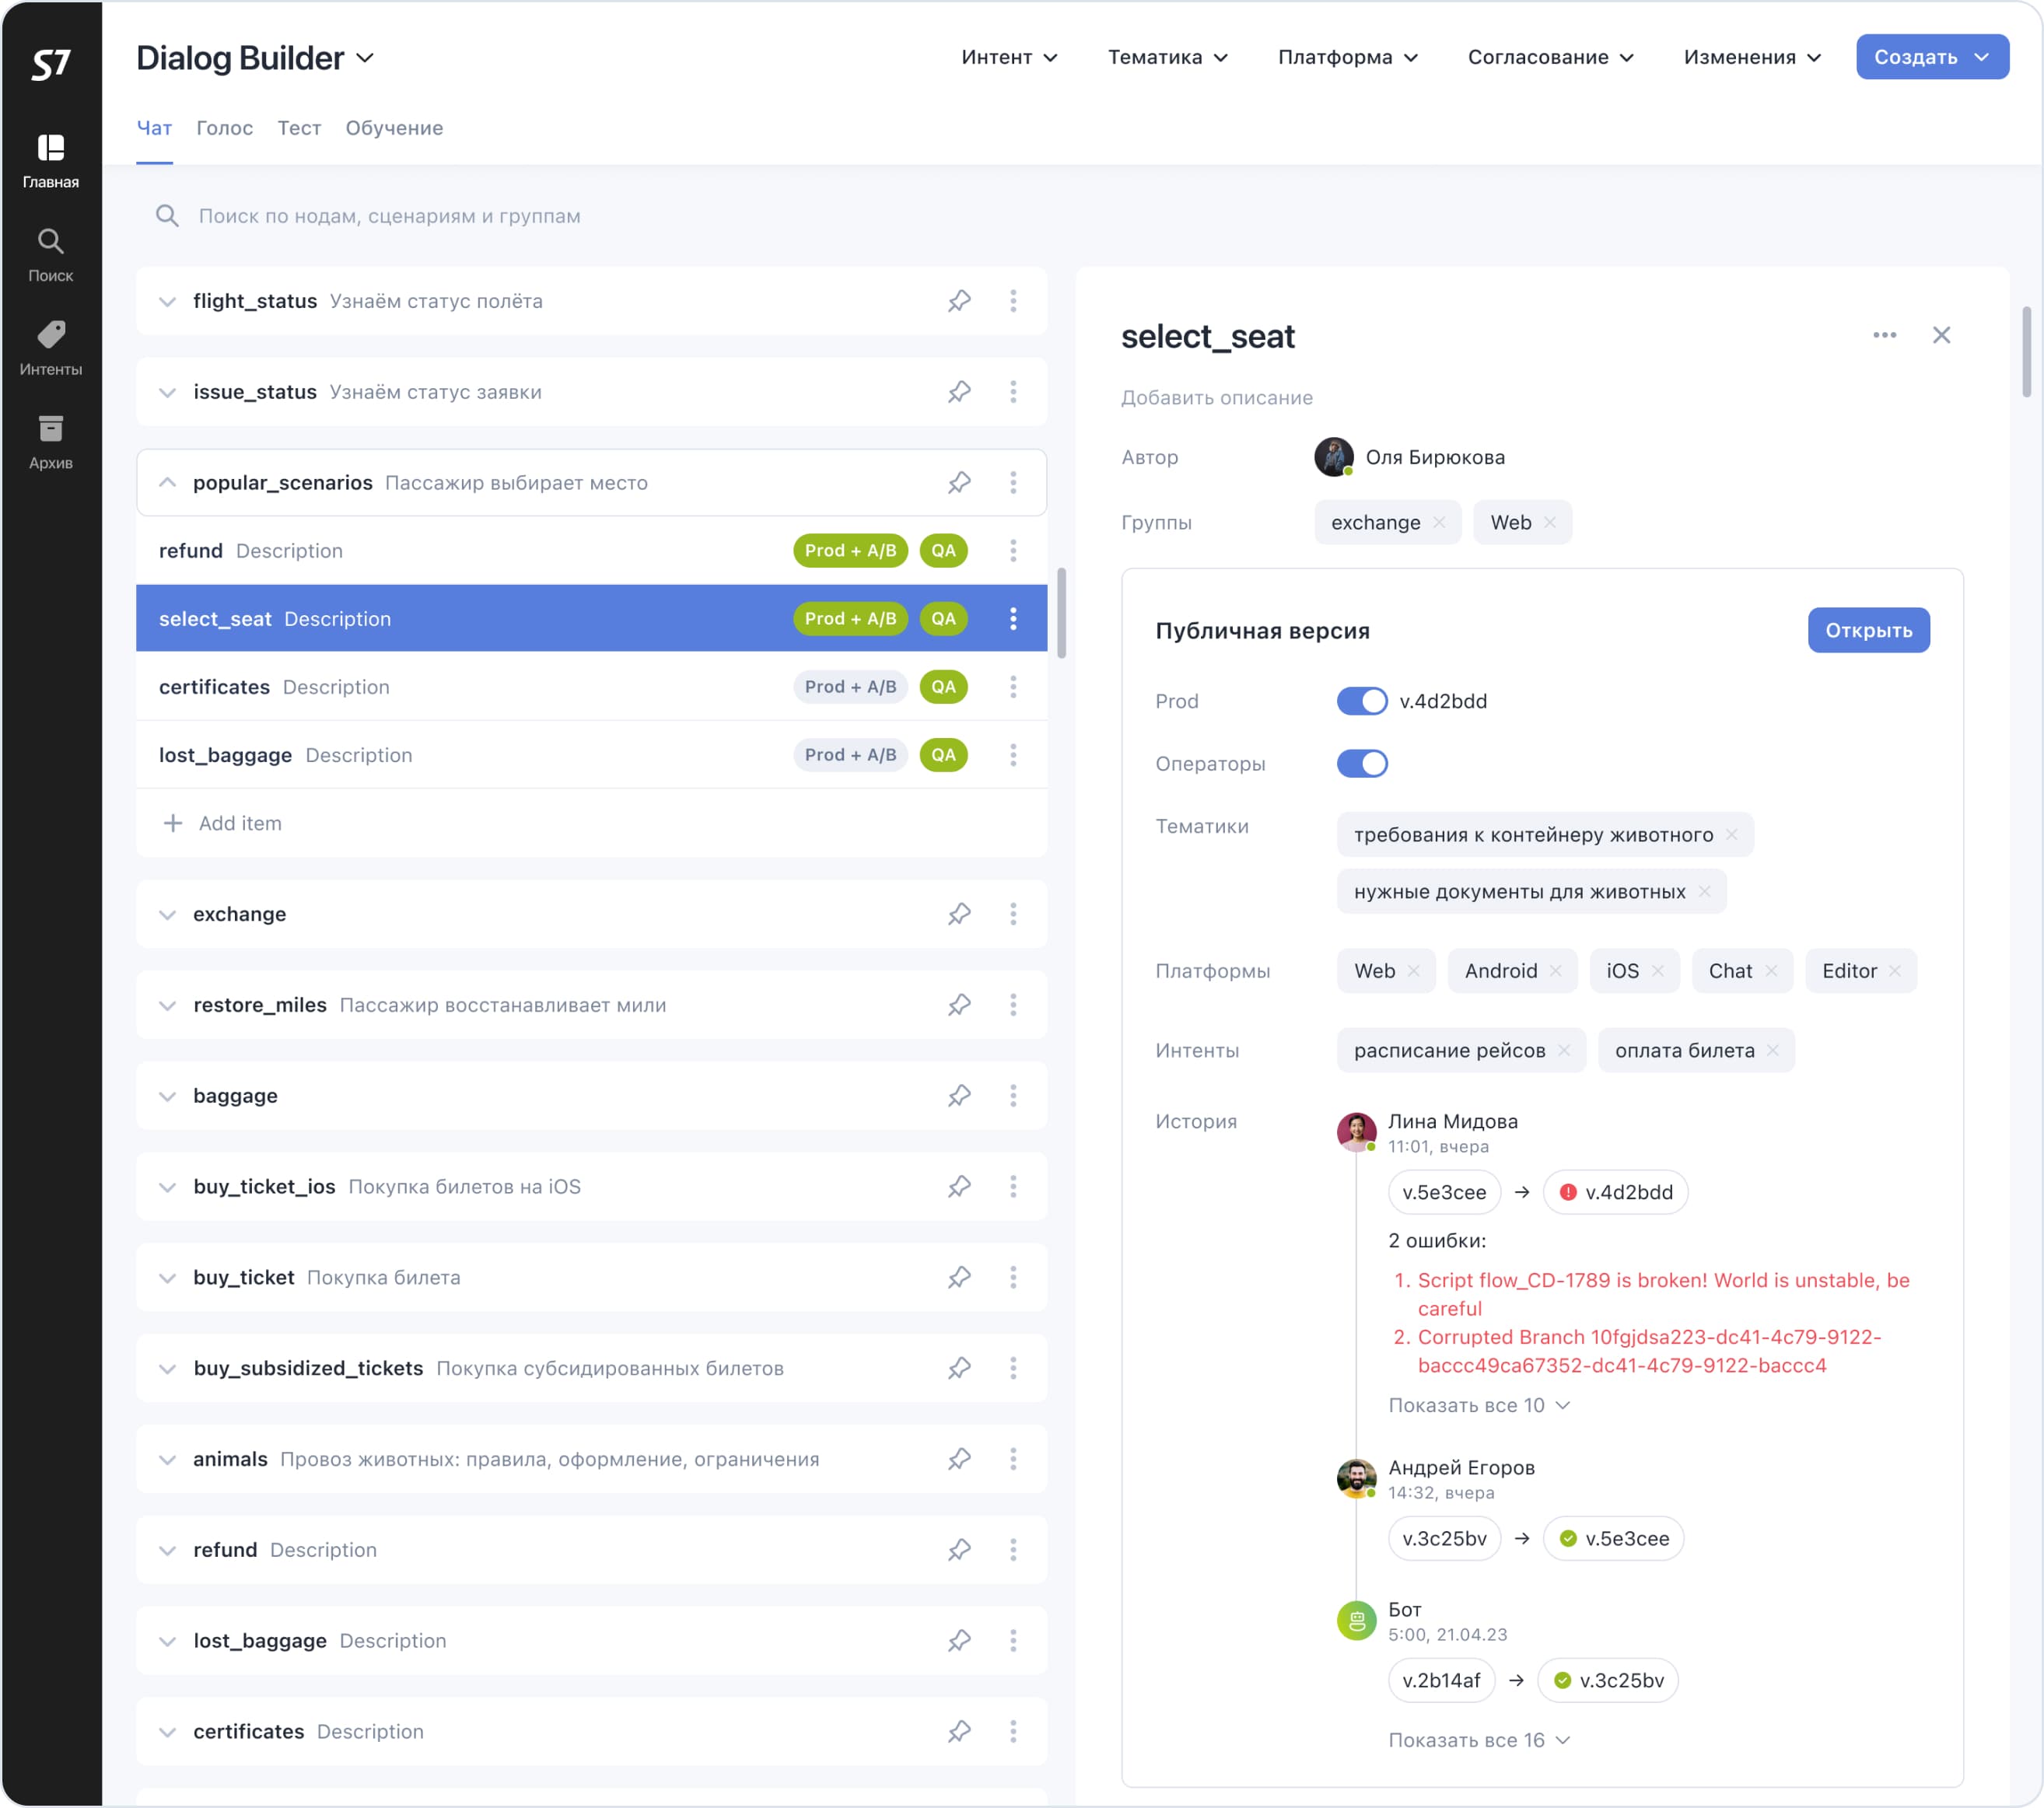The height and width of the screenshot is (1808, 2044).
Task: Pin the issue_status scenario
Action: tap(959, 392)
